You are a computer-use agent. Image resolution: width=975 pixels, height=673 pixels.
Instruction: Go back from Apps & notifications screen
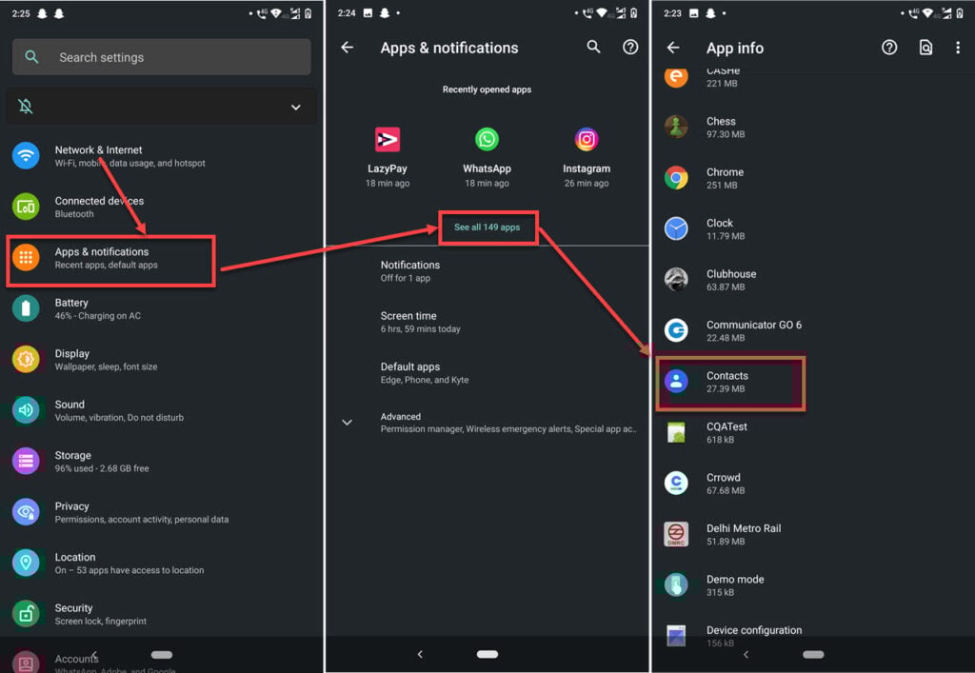tap(348, 48)
